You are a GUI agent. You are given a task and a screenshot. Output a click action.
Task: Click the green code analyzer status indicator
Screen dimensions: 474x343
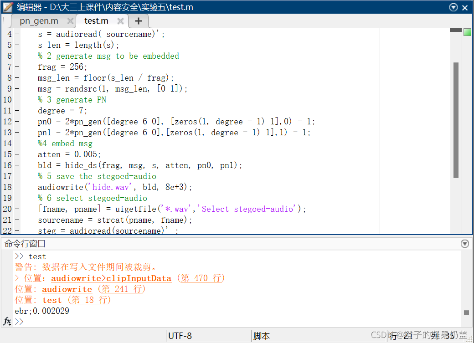[467, 32]
